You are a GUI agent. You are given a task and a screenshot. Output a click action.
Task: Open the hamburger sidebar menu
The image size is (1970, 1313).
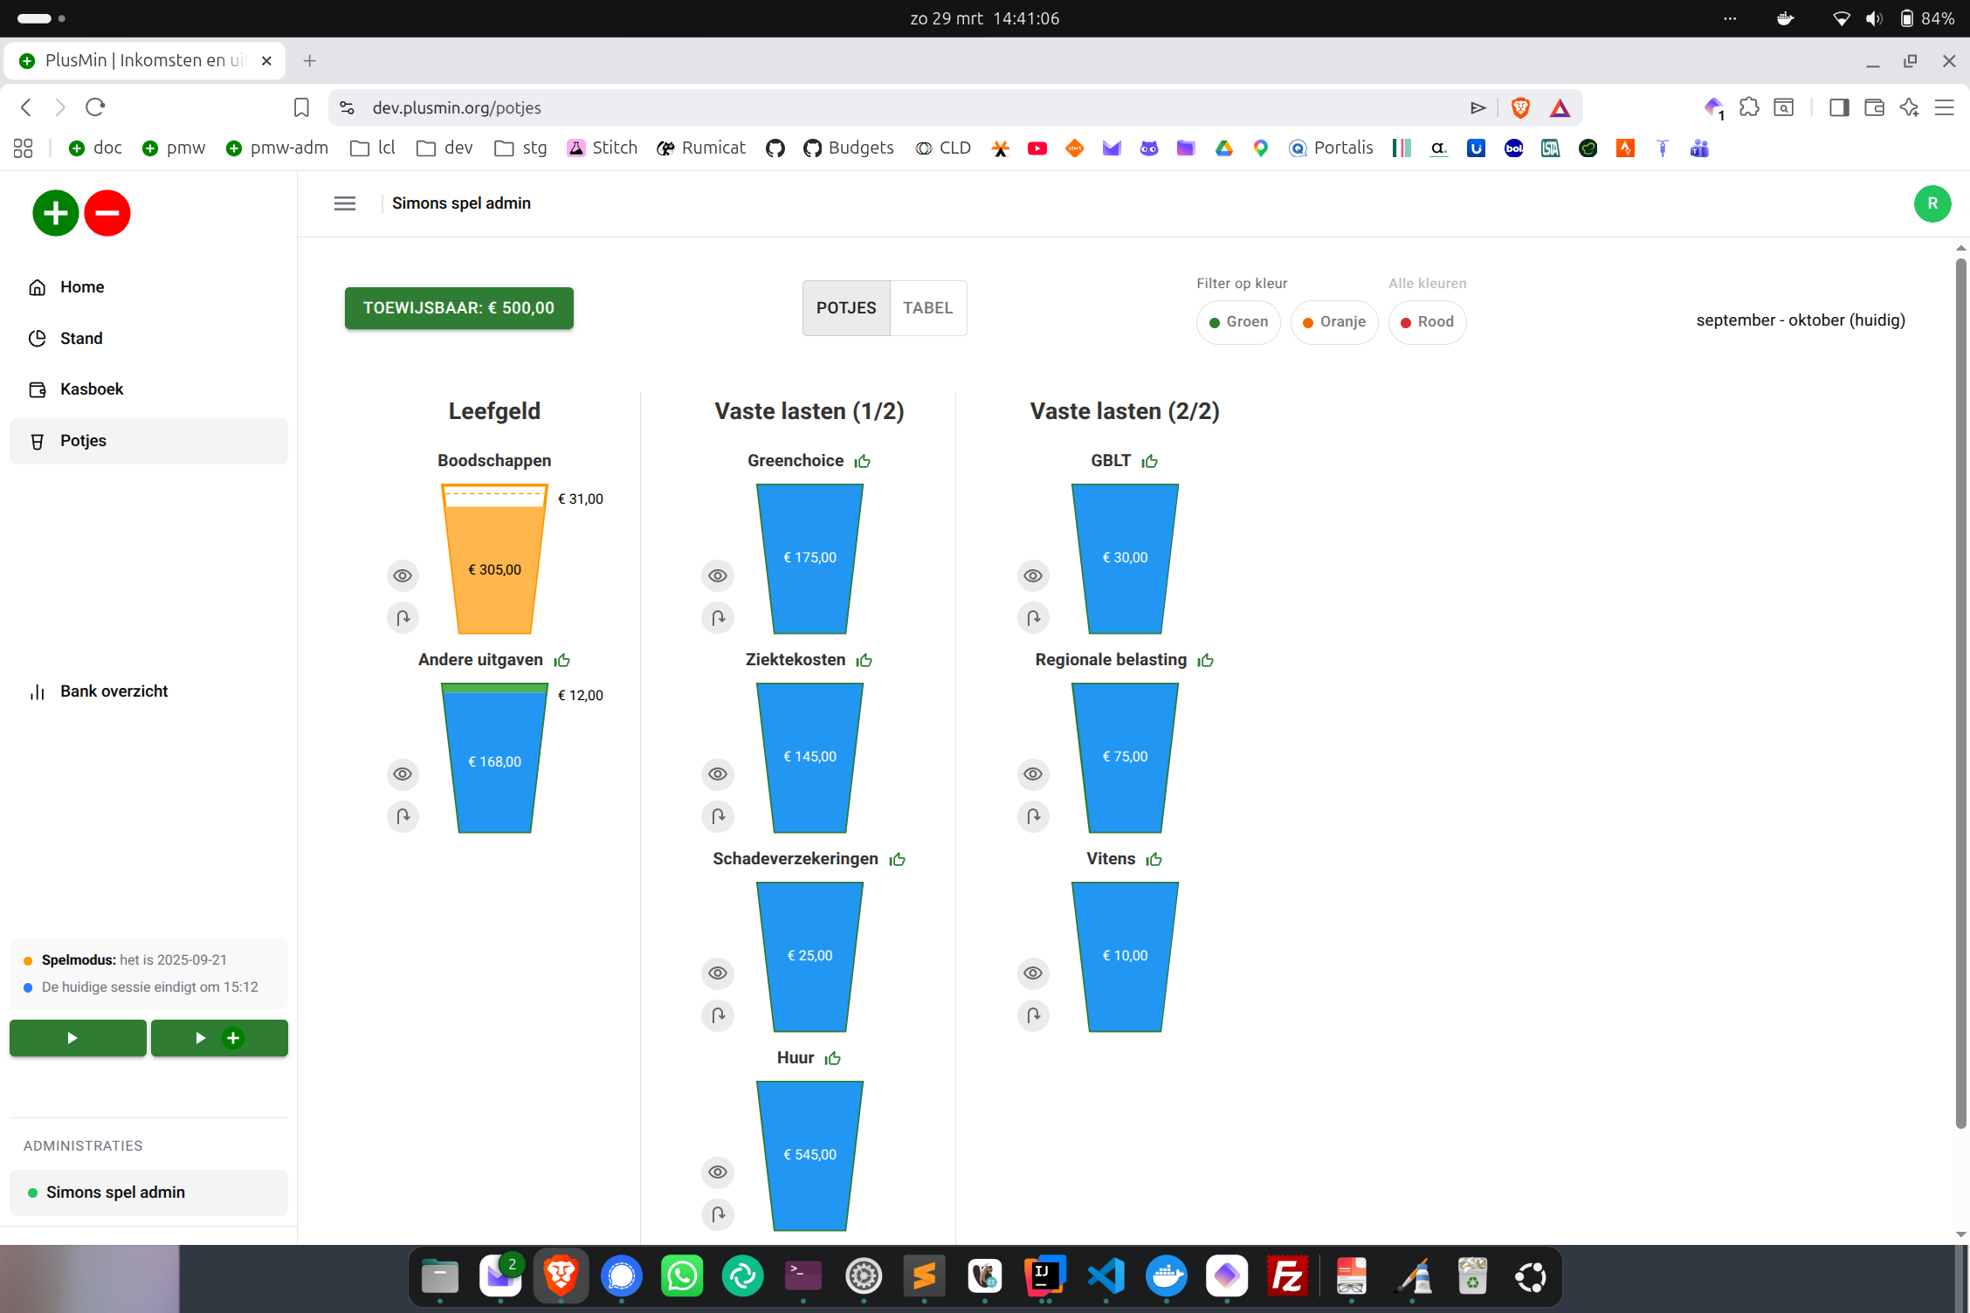coord(345,203)
